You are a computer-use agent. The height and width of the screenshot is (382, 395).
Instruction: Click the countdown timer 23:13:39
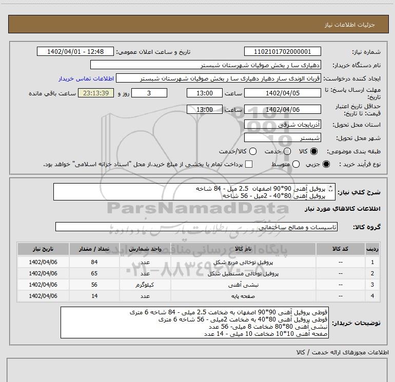point(96,93)
